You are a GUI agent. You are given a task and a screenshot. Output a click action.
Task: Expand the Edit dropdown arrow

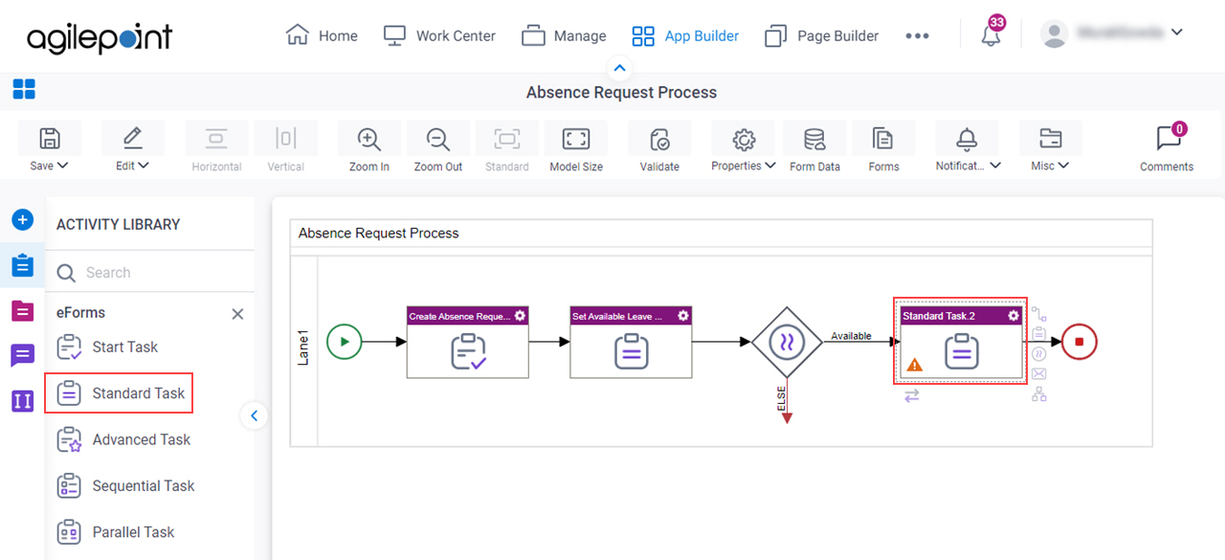144,166
